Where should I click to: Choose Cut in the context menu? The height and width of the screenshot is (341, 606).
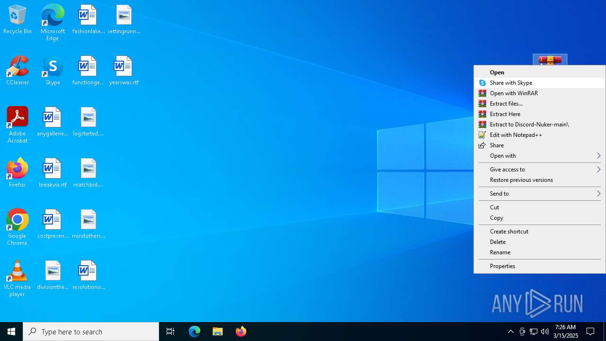click(540, 207)
